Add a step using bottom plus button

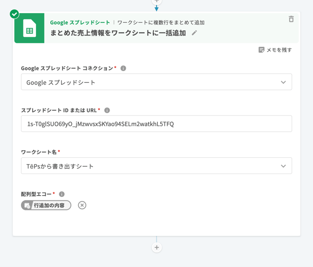[x=156, y=247]
